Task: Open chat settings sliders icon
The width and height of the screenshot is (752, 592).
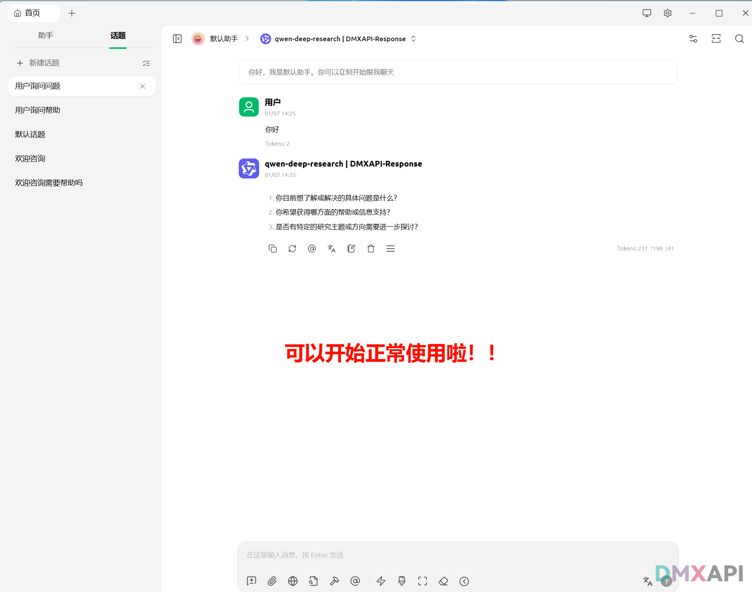Action: pyautogui.click(x=693, y=38)
